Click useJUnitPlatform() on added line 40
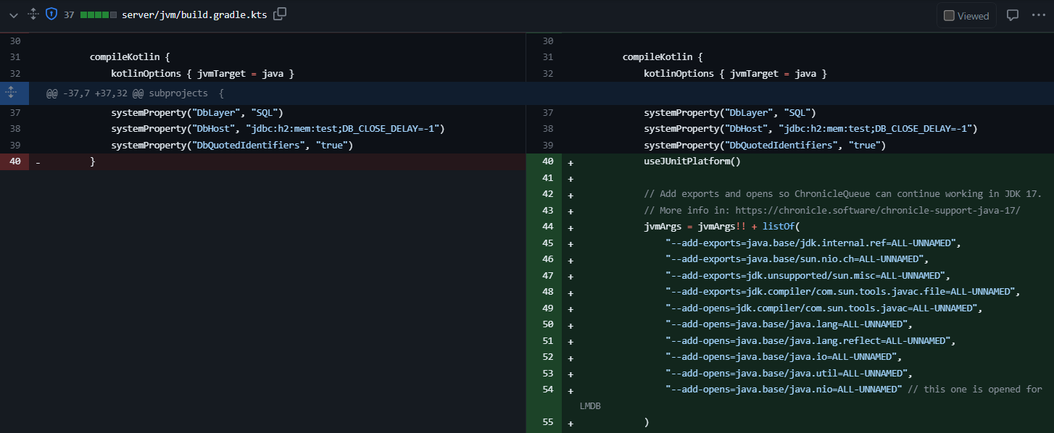 [692, 161]
